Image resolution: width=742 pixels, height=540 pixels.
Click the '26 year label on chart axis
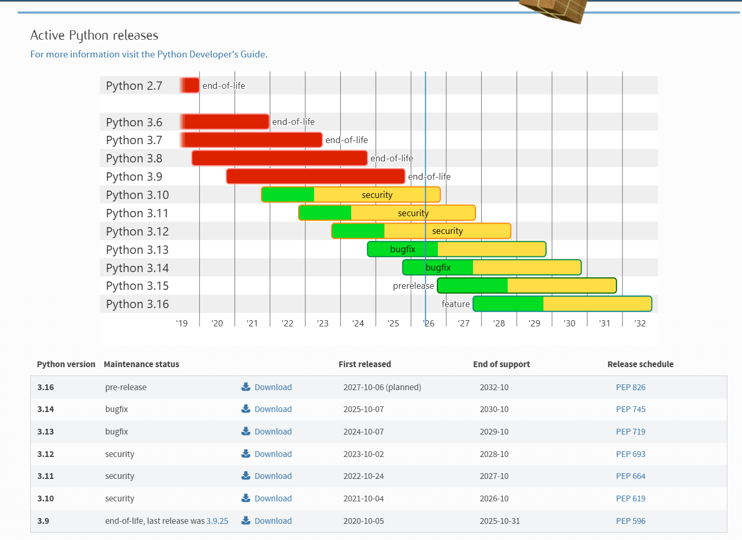point(429,323)
